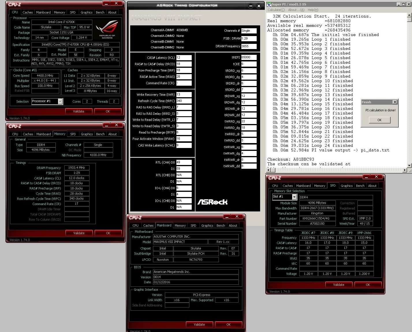412x332 pixels.
Task: Close the ASRock Timing Configurator window
Action: tap(259, 6)
